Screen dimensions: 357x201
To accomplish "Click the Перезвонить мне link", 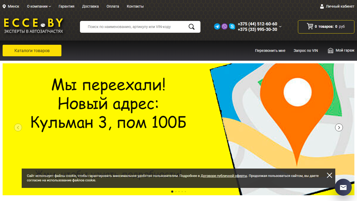I will click(x=270, y=51).
